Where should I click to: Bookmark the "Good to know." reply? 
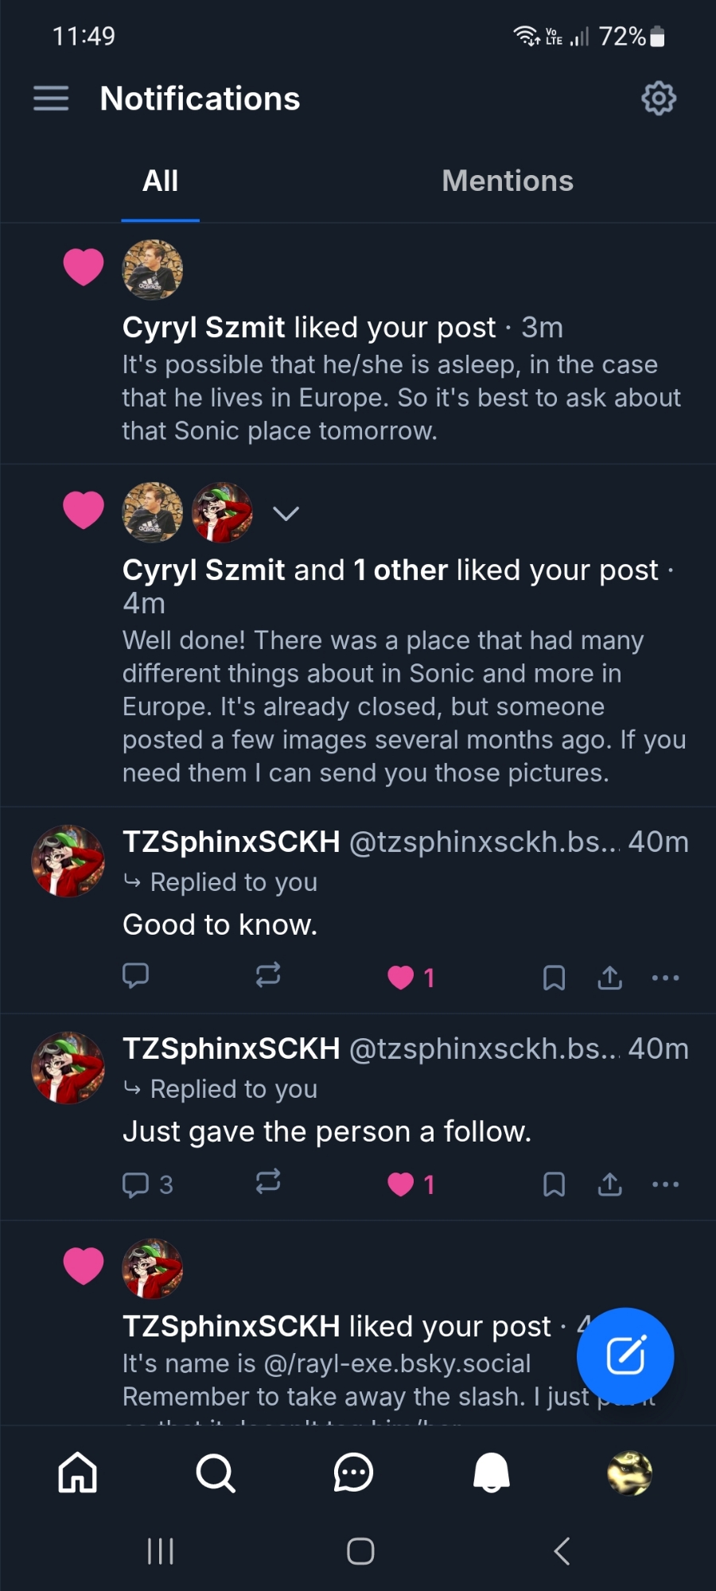click(x=554, y=977)
